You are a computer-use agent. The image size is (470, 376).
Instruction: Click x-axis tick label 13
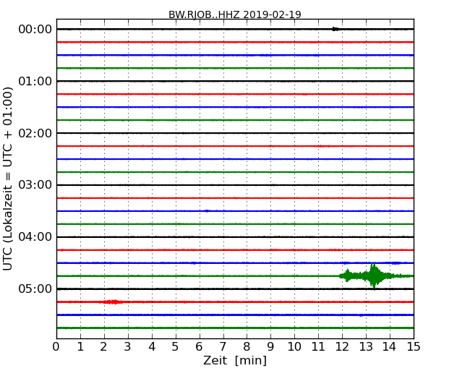(x=366, y=347)
